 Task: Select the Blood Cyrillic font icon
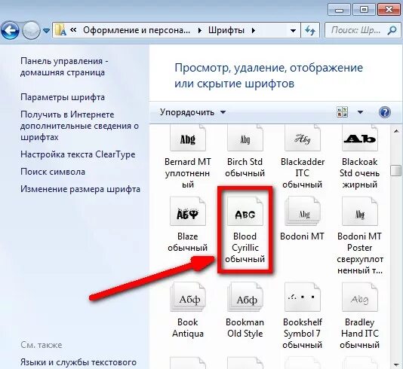point(245,212)
